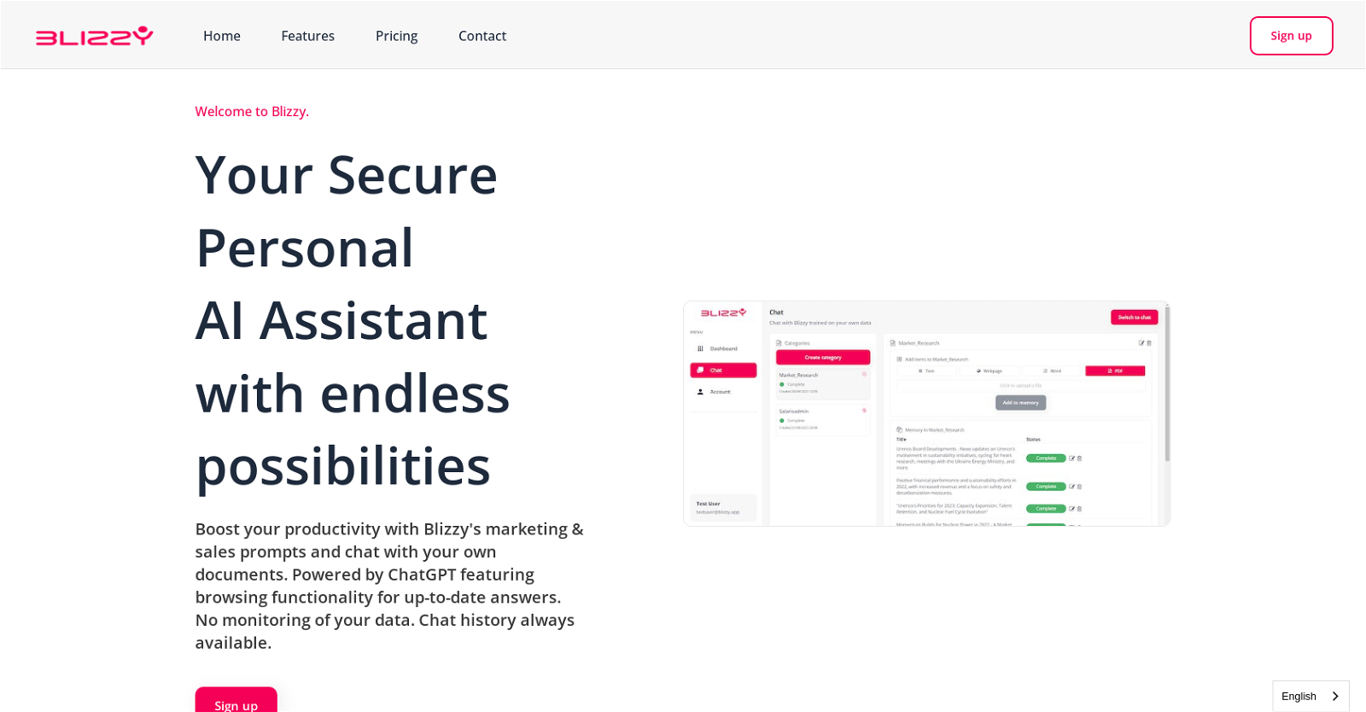The width and height of the screenshot is (1366, 712).
Task: Click the pink Sign up button below description
Action: tap(236, 702)
